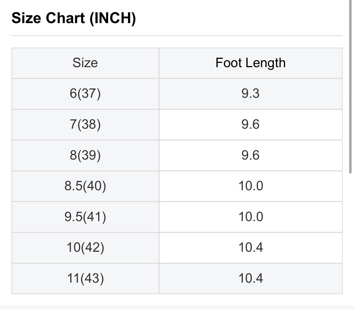The height and width of the screenshot is (309, 354).
Task: Click foot length 10.4 for size 10(42)
Action: [250, 247]
